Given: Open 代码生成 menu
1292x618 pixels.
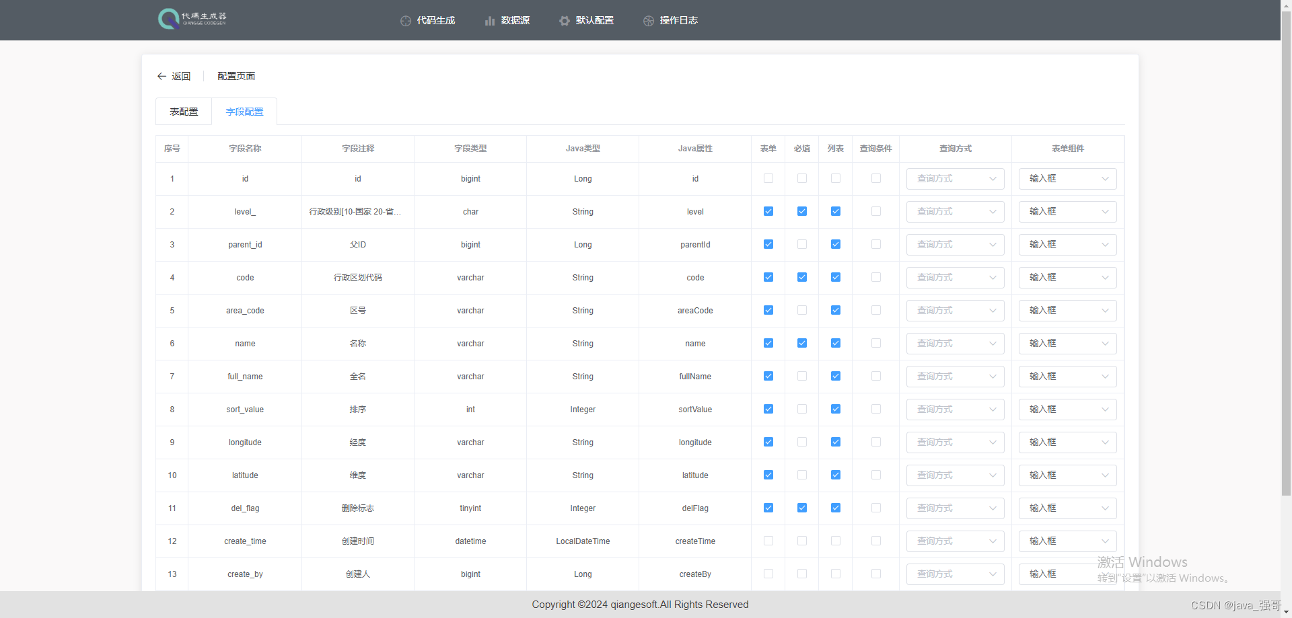Looking at the screenshot, I should 428,21.
